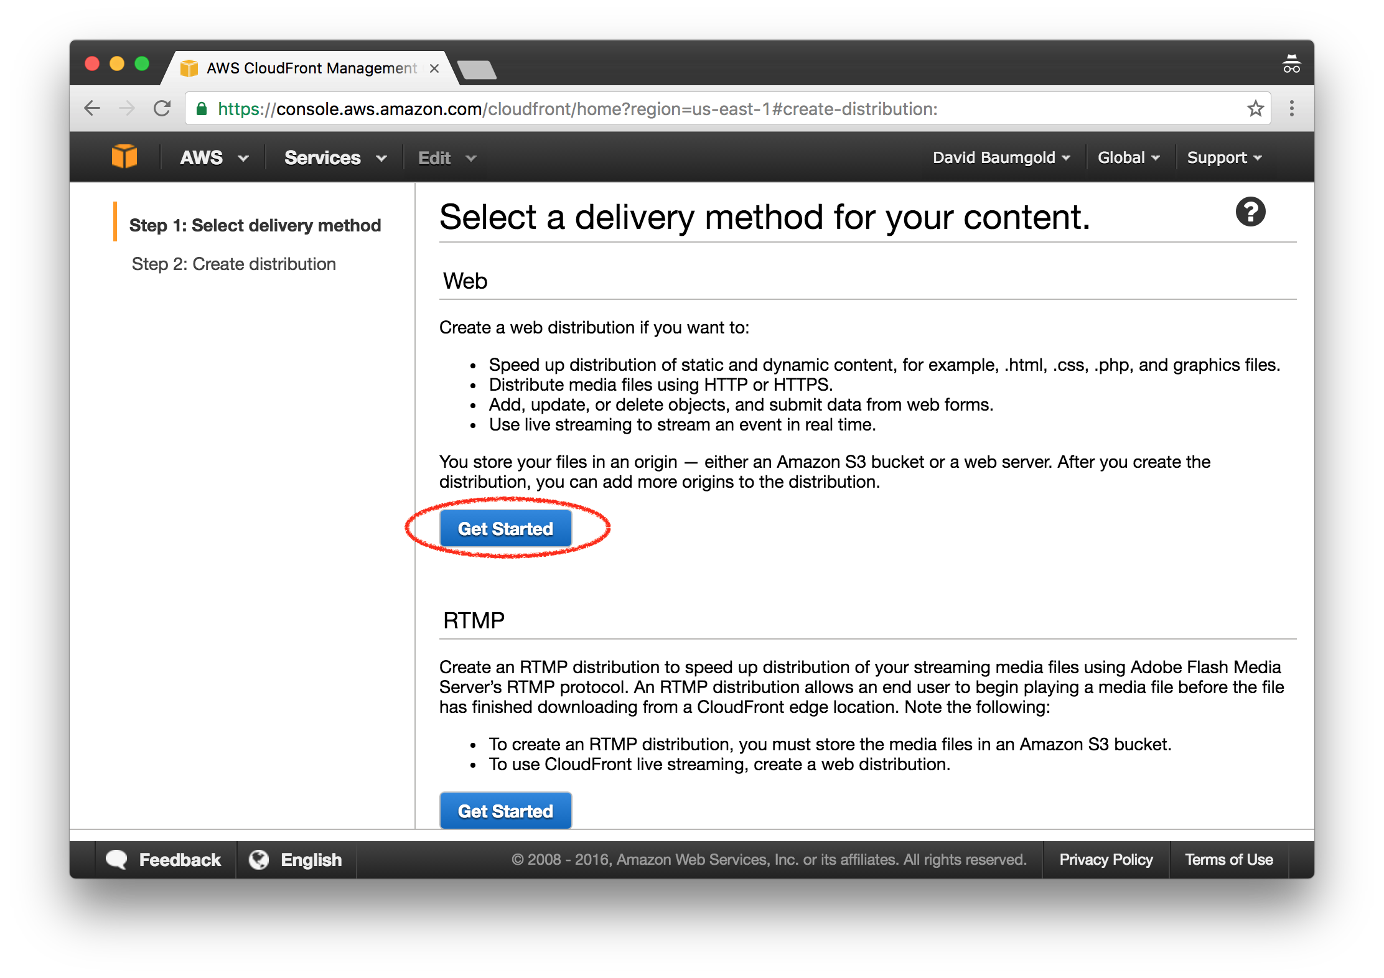Click the English language link
The width and height of the screenshot is (1384, 978).
311,859
